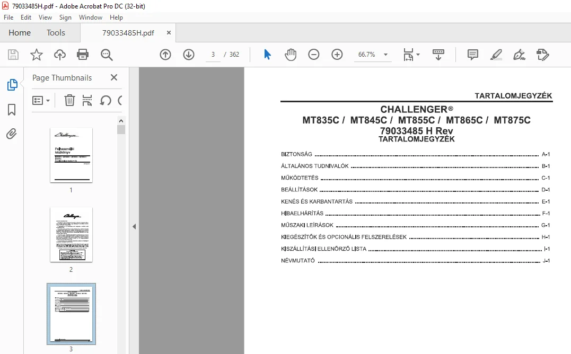Select page 1 thumbnail
Screen dimensions: 571x354
(72, 155)
